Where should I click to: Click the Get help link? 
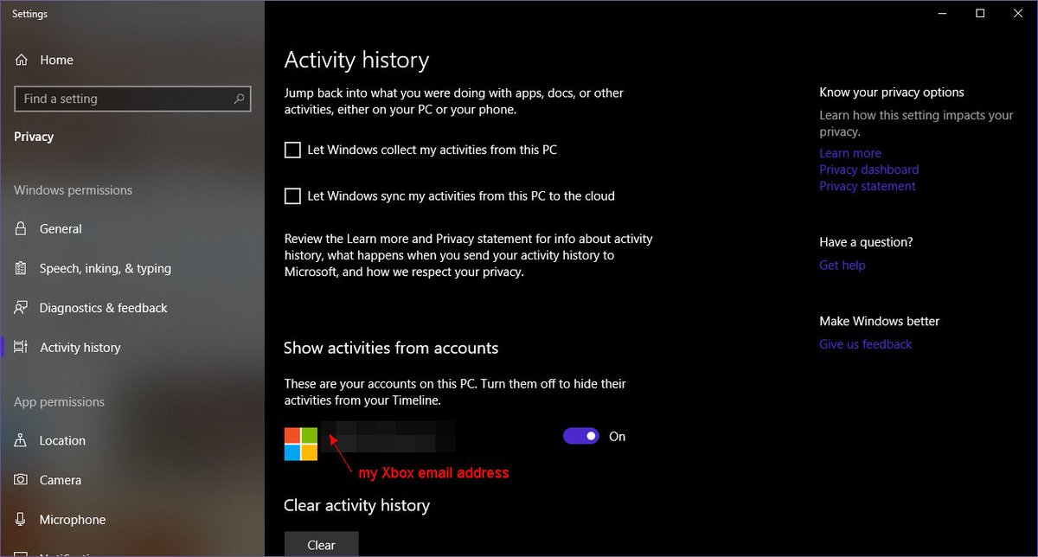[843, 266]
